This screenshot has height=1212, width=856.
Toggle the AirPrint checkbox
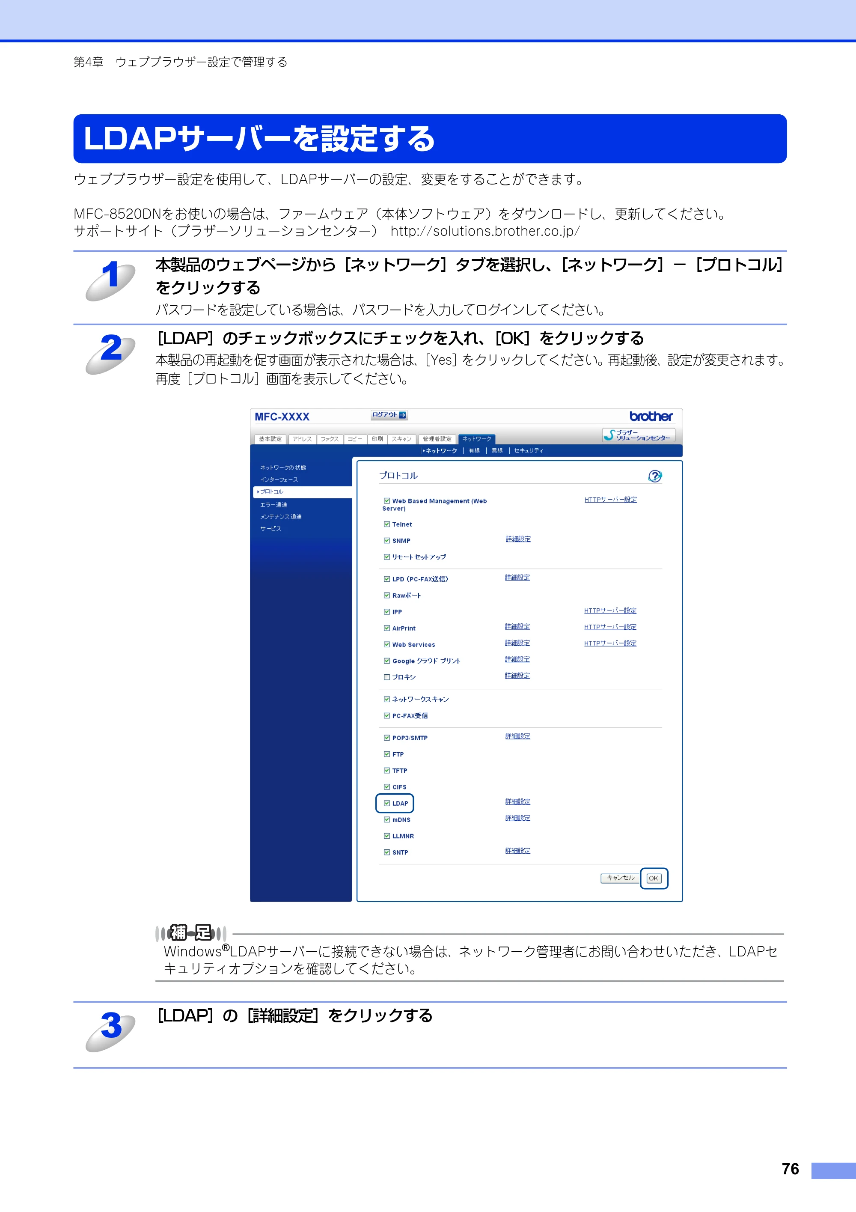387,628
